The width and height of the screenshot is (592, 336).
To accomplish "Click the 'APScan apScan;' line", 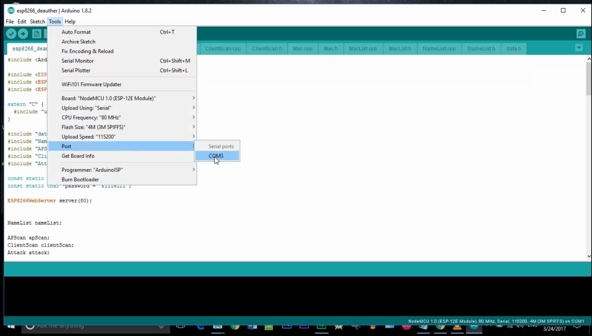I will [28, 238].
